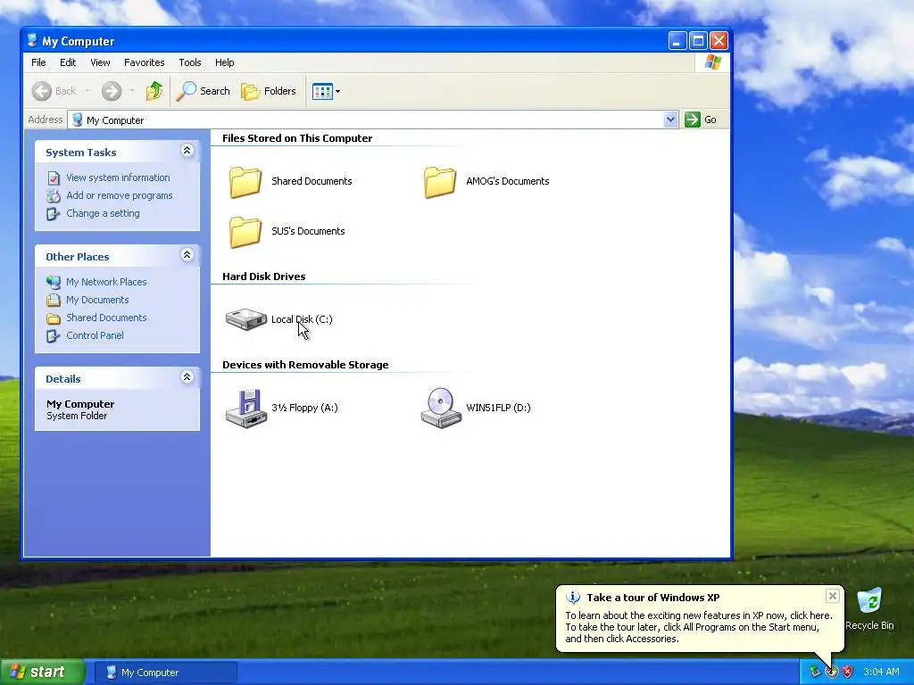Close the Windows XP tour balloon
The height and width of the screenshot is (685, 914).
833,596
